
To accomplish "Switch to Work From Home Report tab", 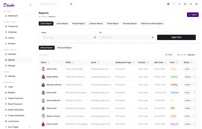I will click(152, 23).
